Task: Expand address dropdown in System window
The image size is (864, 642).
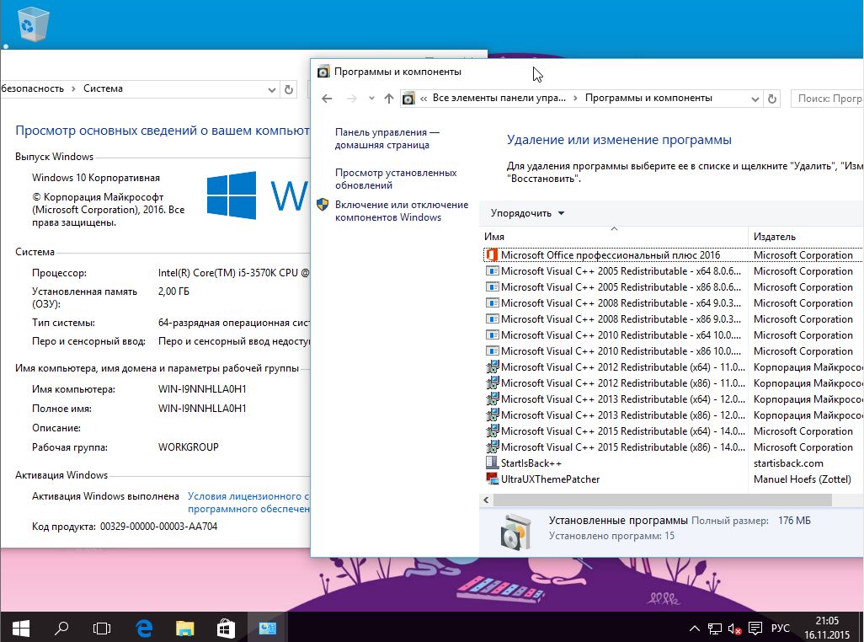Action: (x=272, y=90)
